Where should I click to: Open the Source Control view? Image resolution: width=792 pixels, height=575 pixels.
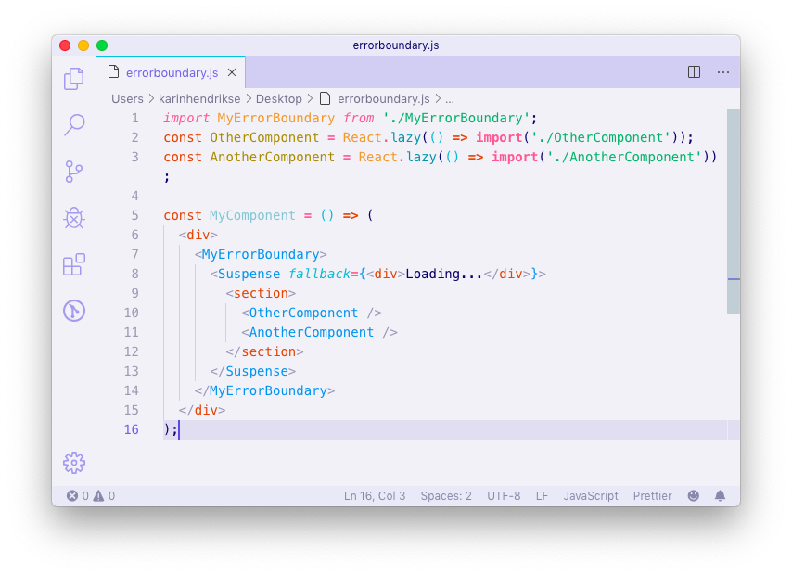(73, 172)
